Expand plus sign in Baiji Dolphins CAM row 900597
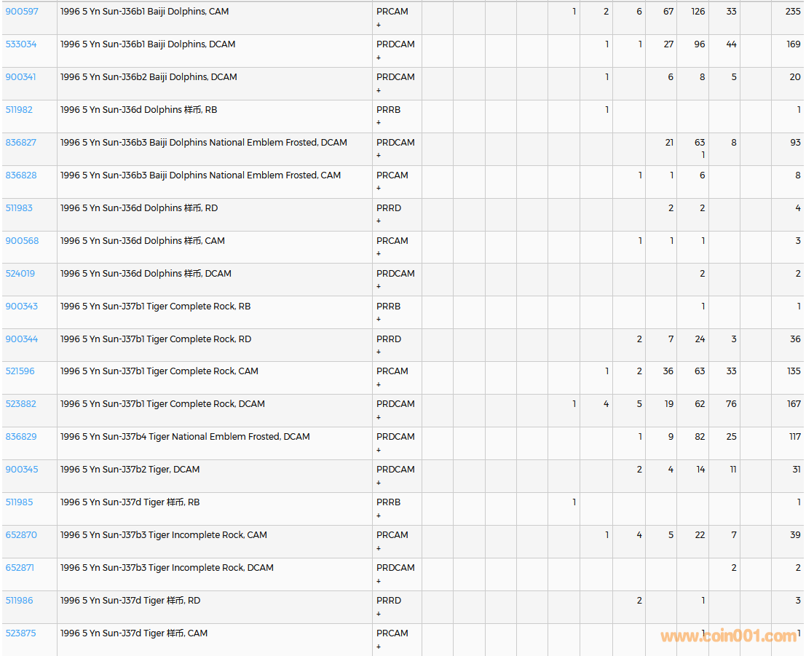The width and height of the screenshot is (806, 656). tap(379, 25)
